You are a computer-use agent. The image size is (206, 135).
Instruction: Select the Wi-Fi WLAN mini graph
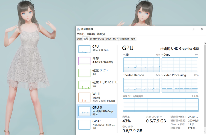coord(84,97)
